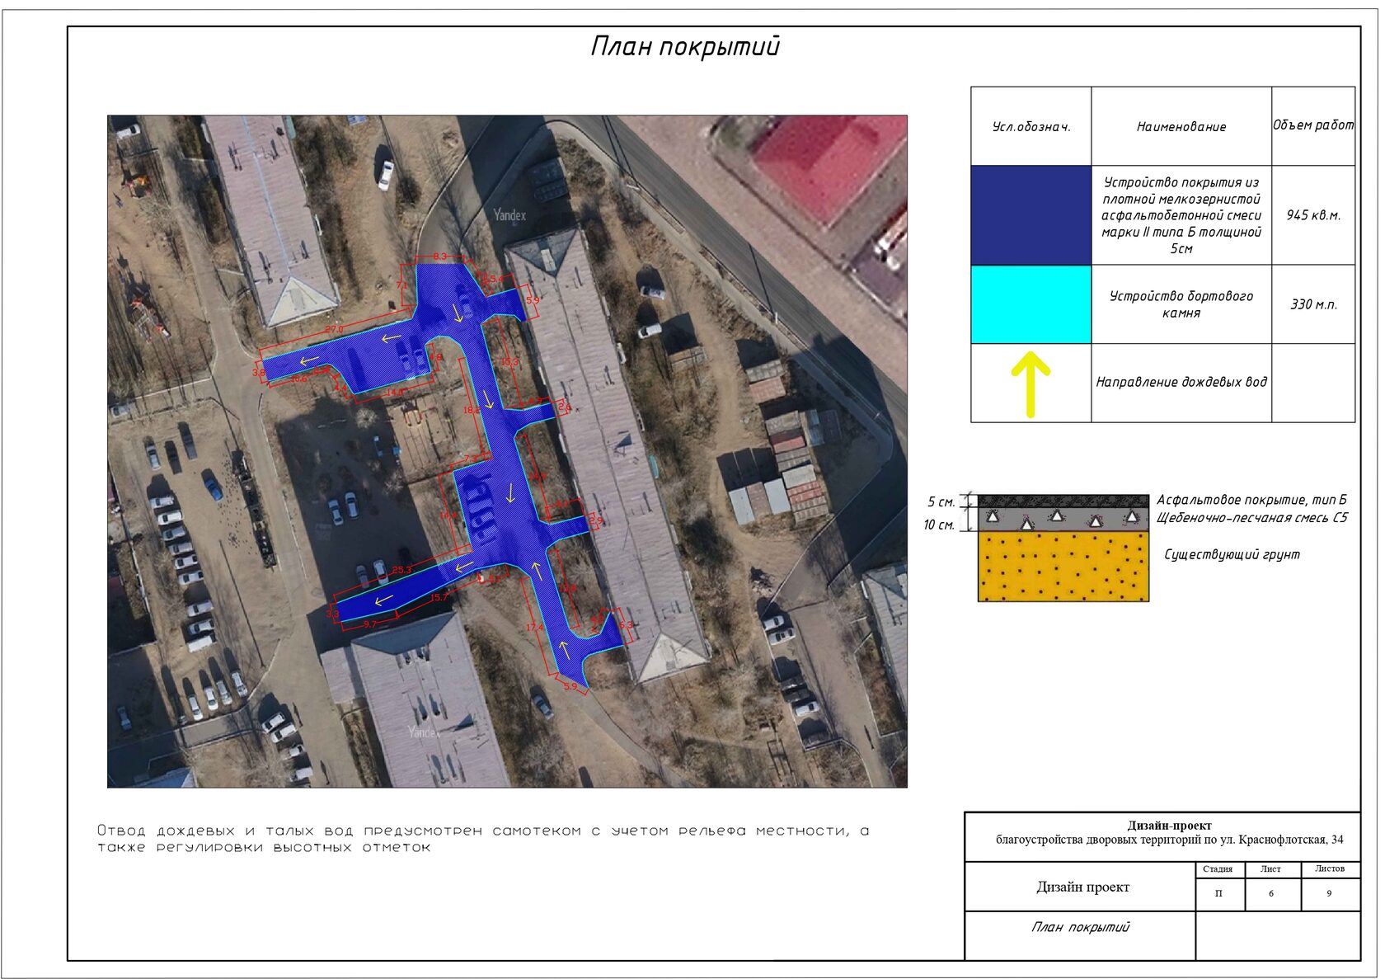Click the '10.6' dimension label on the map
Screen dimensions: 1385x979
pos(298,380)
